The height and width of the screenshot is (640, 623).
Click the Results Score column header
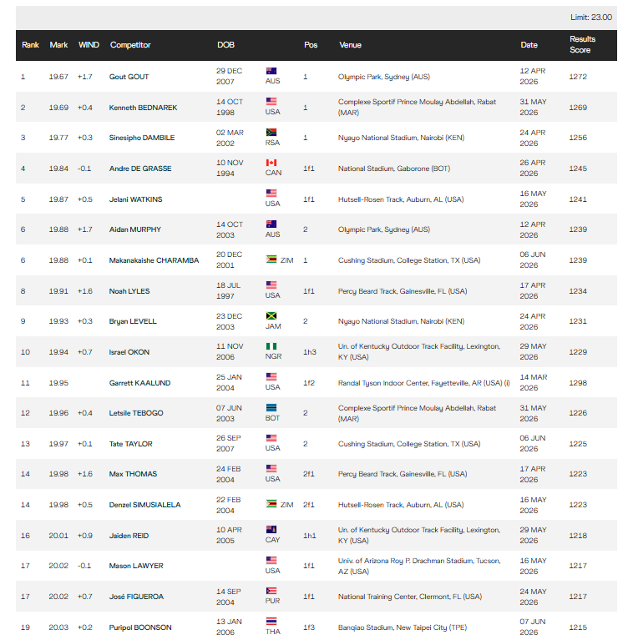(x=582, y=44)
